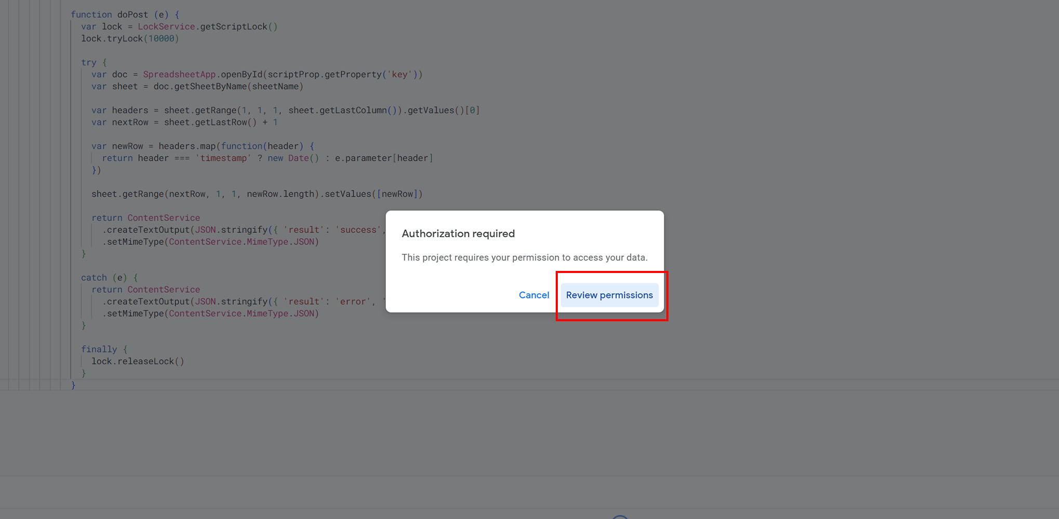Click the closing brace of doPost
This screenshot has height=519, width=1059.
coord(73,385)
